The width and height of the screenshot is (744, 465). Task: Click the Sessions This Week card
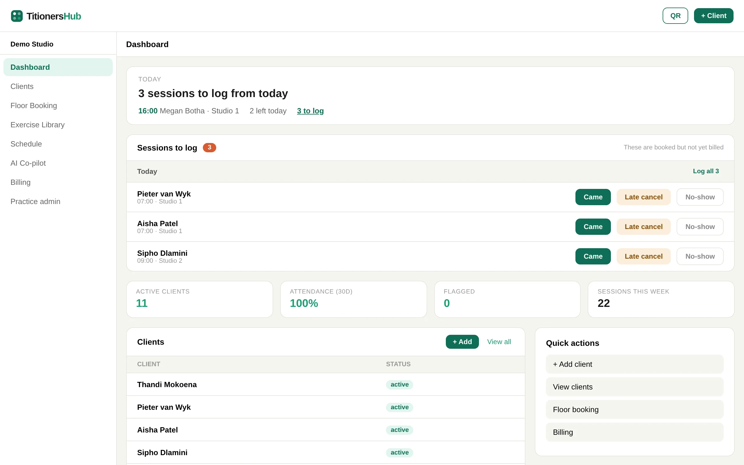click(661, 299)
